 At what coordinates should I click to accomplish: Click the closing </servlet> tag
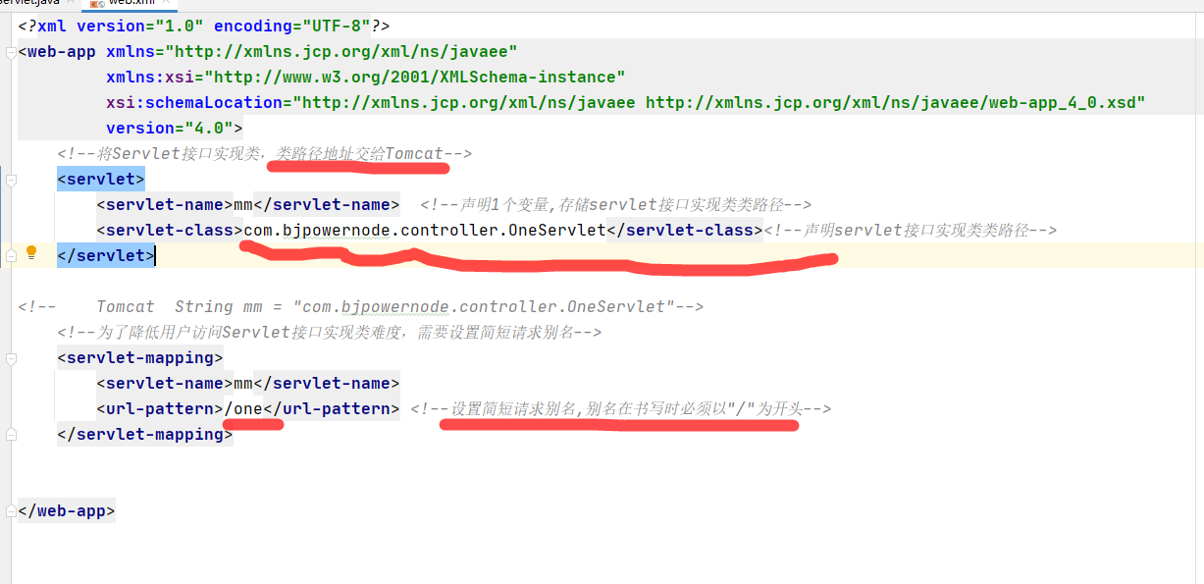click(106, 255)
